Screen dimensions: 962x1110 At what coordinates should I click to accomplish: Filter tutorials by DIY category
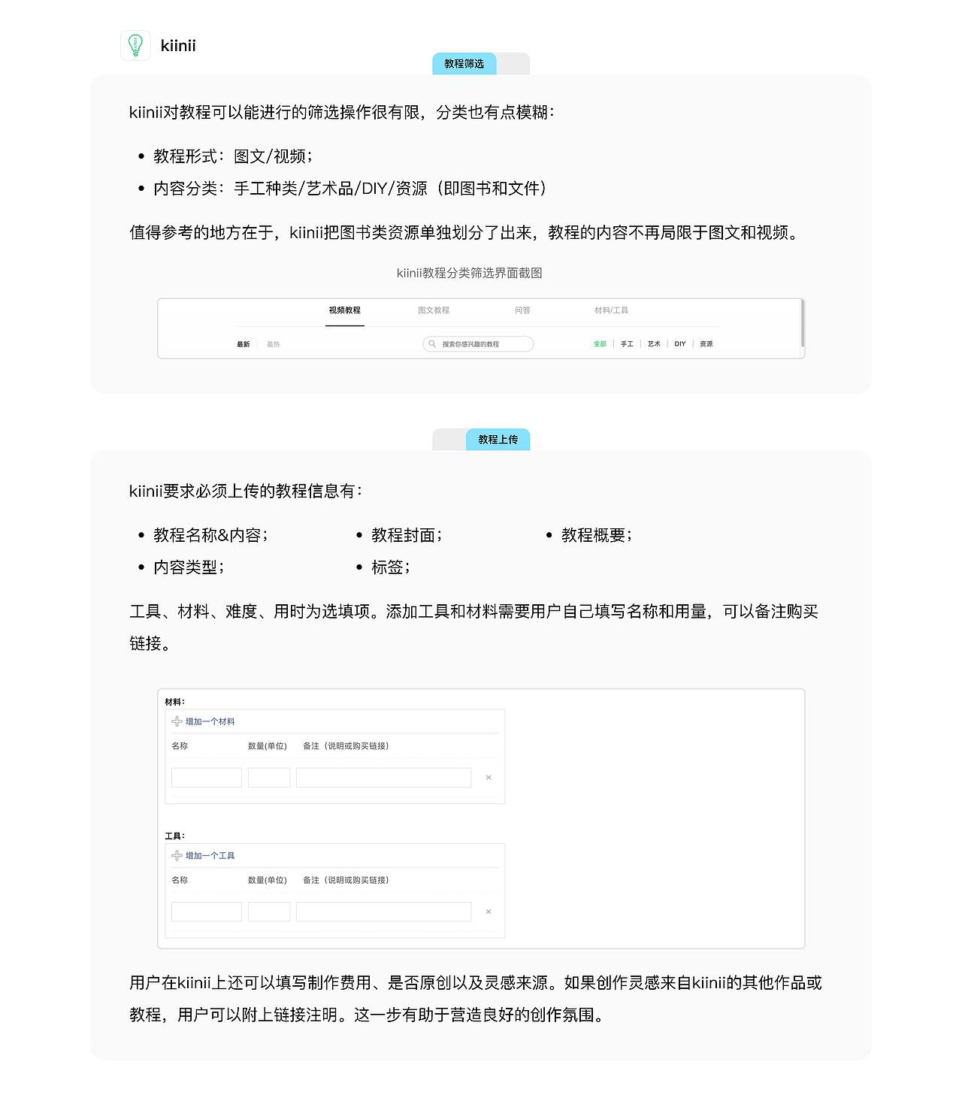point(679,343)
